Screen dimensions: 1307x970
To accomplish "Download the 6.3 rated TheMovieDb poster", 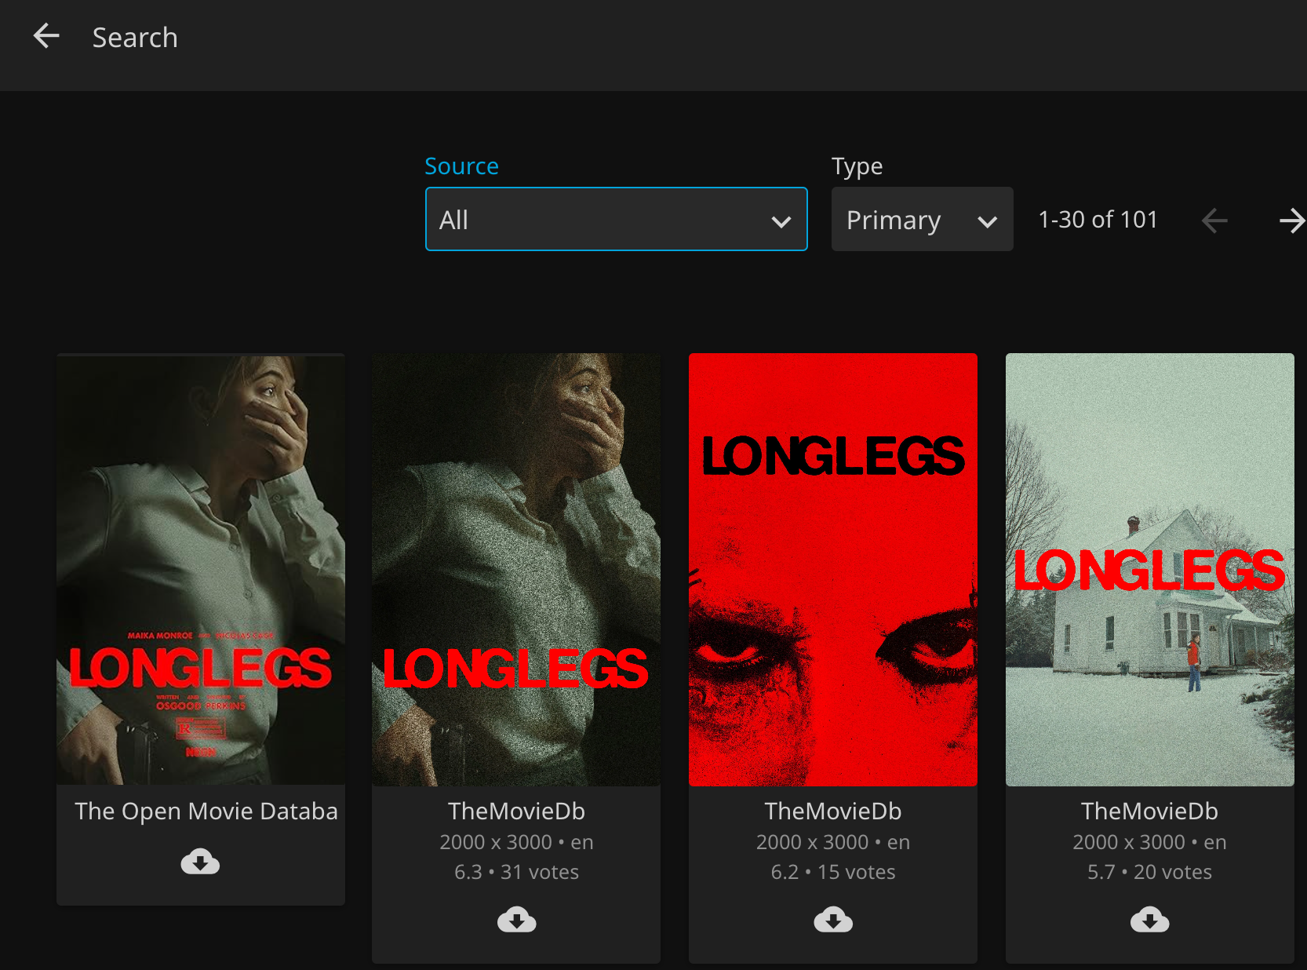I will (x=516, y=919).
